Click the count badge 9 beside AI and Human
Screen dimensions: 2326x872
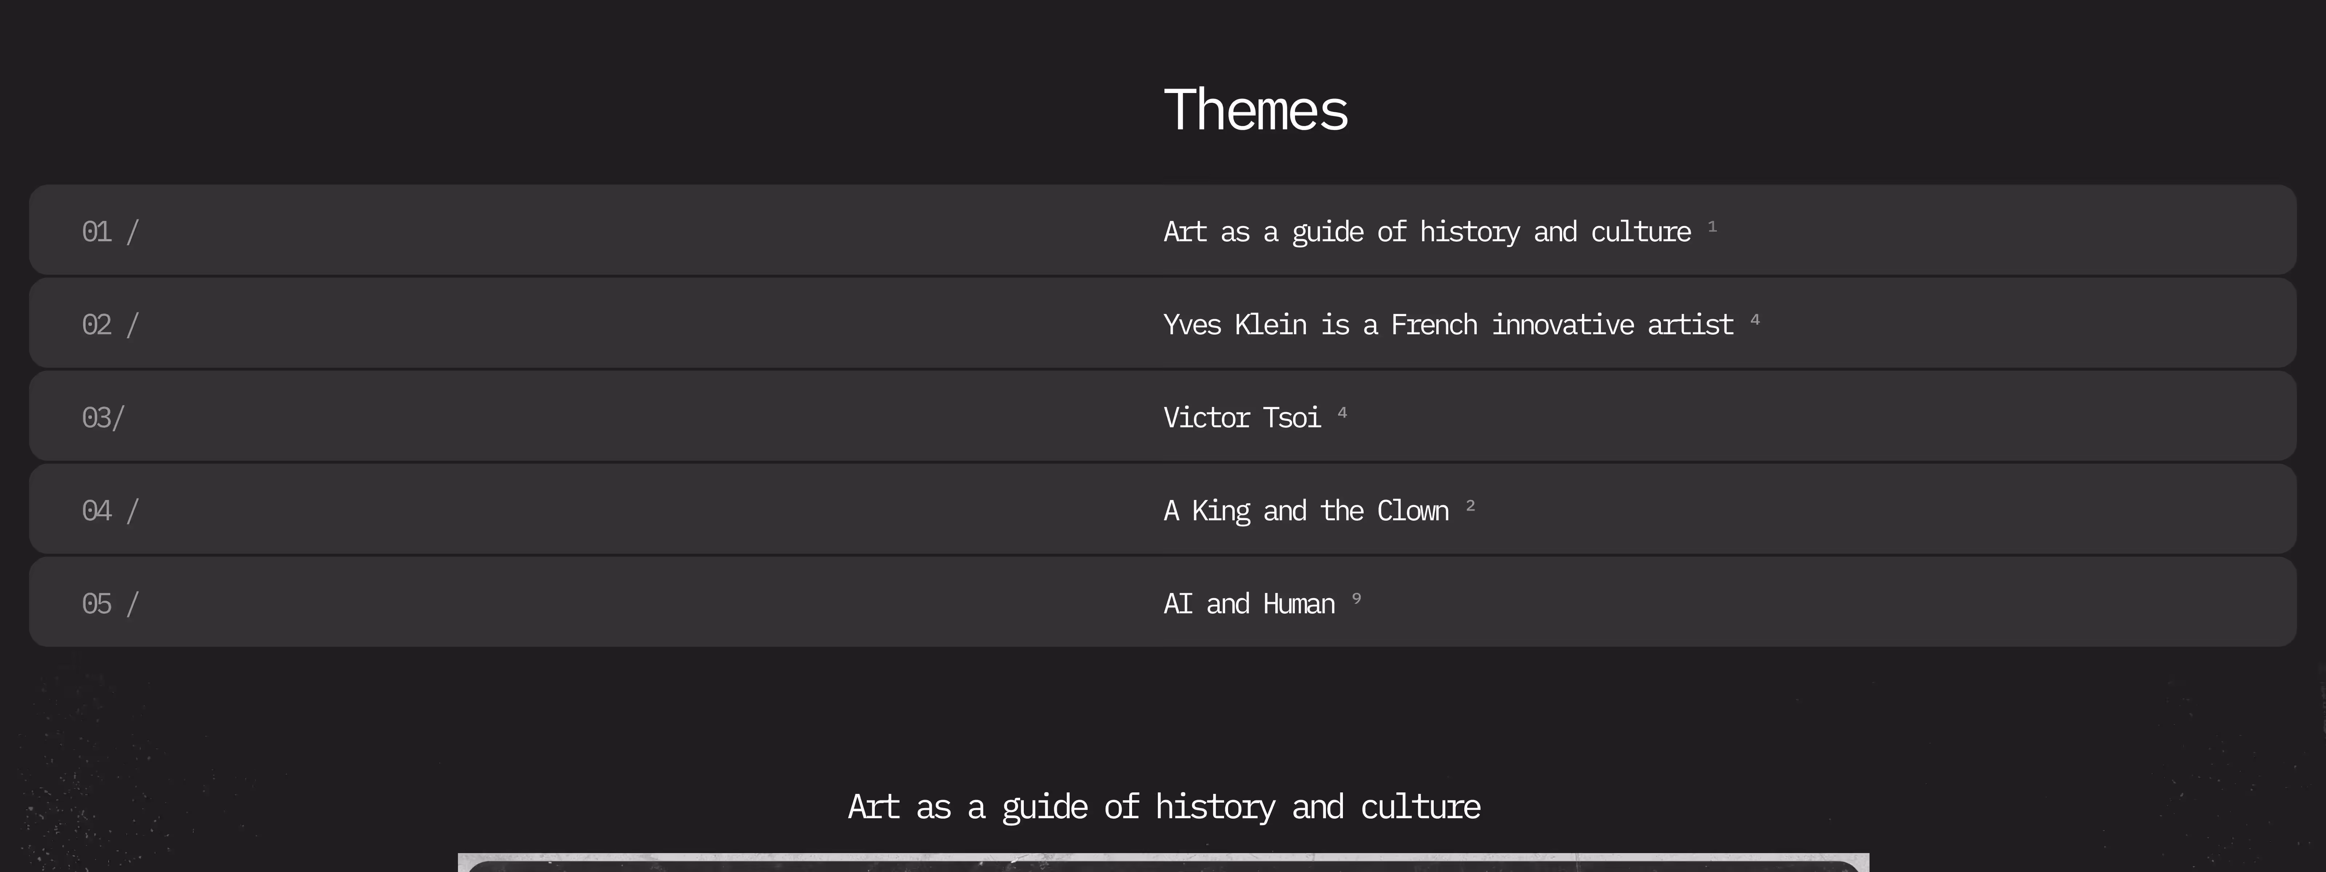pyautogui.click(x=1356, y=598)
